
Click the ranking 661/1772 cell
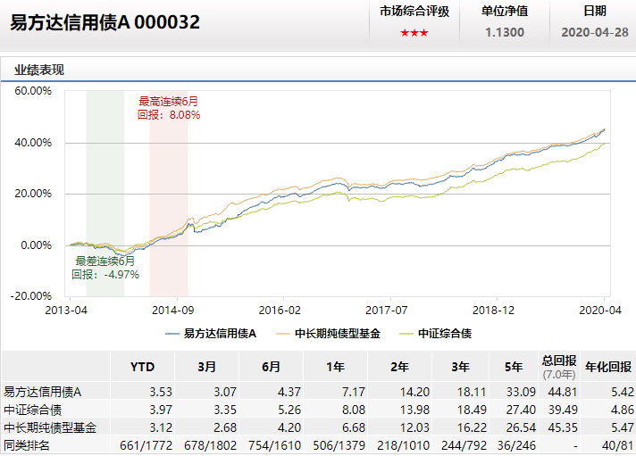tap(146, 445)
